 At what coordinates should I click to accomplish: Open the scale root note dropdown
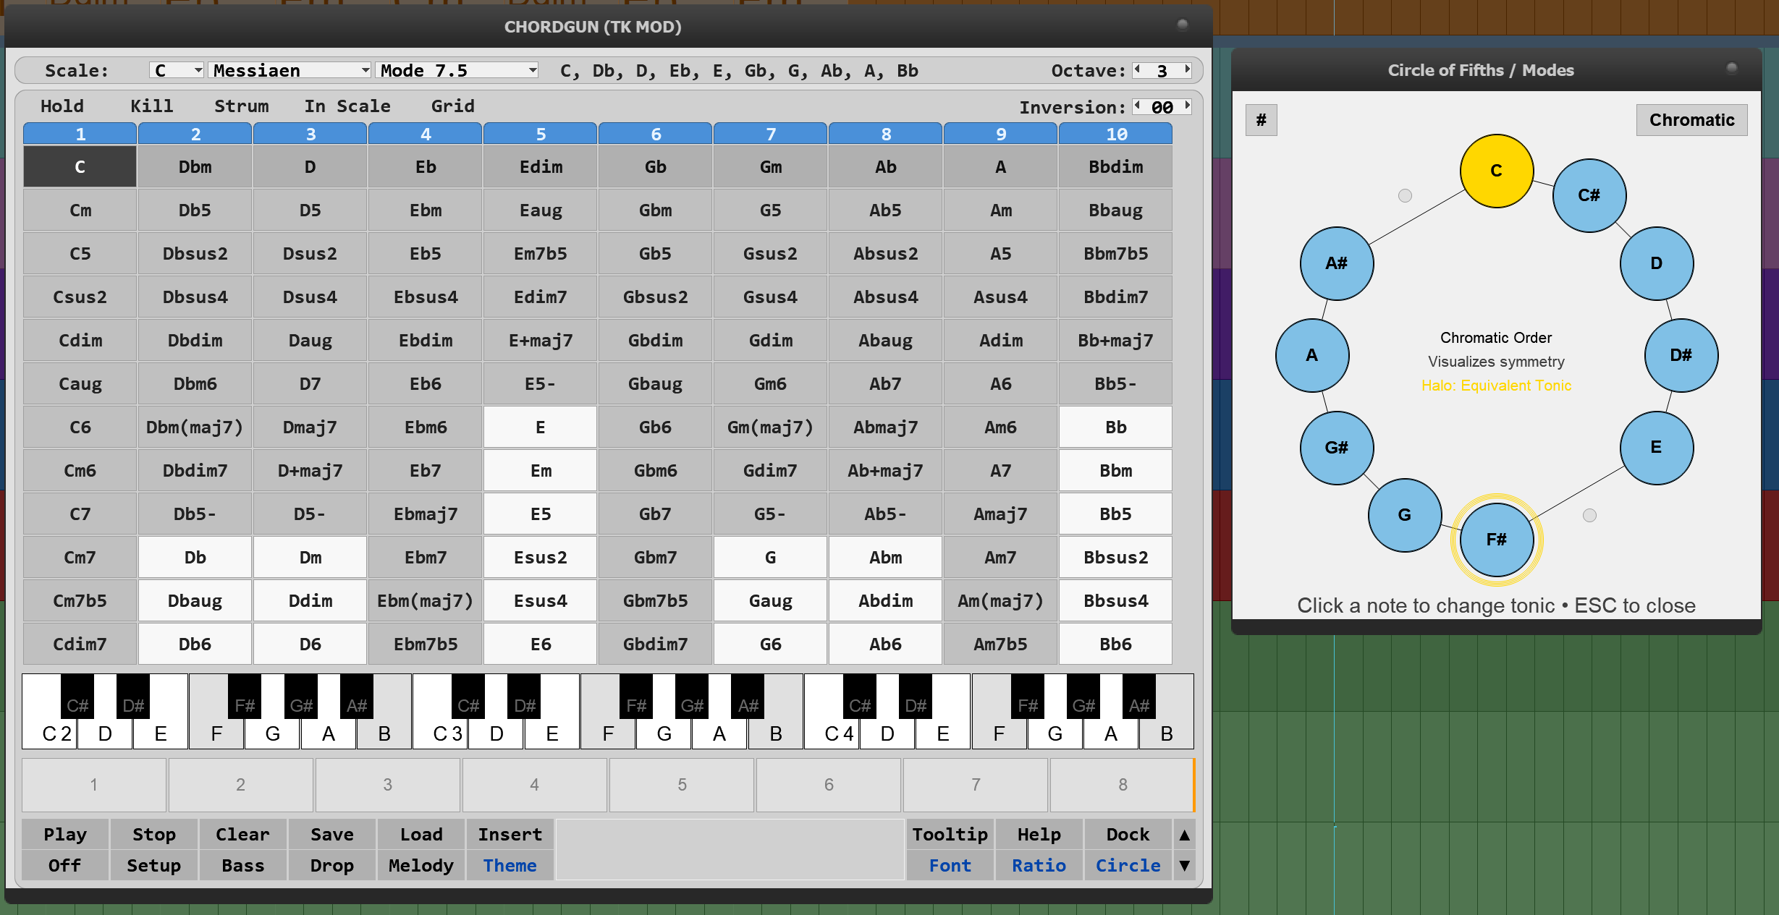point(177,70)
